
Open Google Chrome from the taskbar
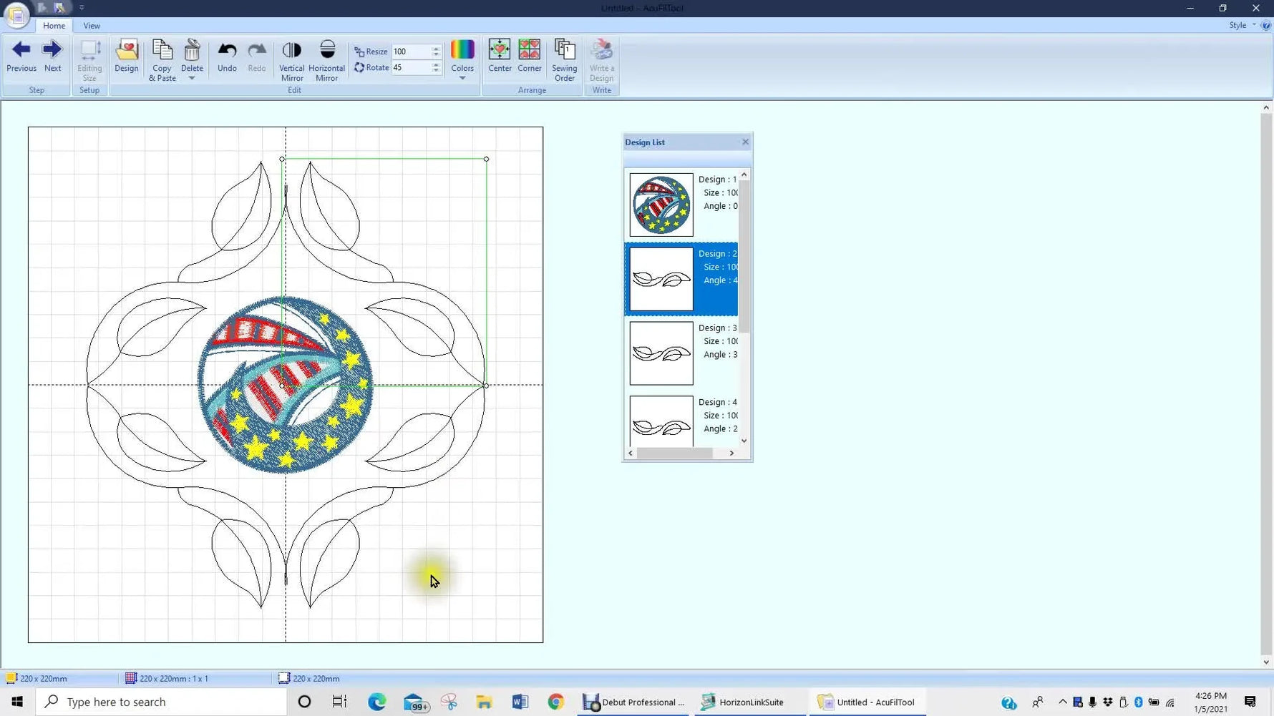(x=556, y=702)
